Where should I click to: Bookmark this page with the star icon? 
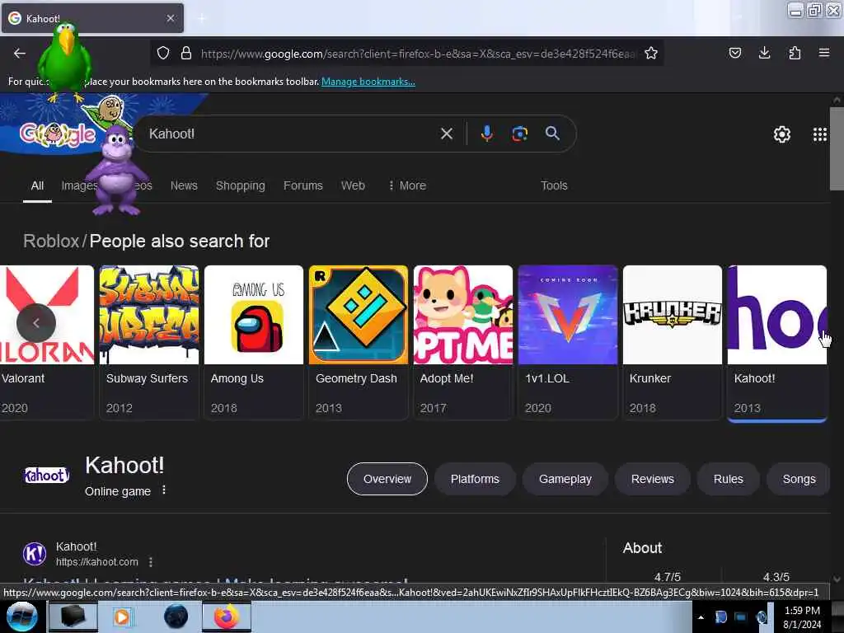pyautogui.click(x=651, y=53)
